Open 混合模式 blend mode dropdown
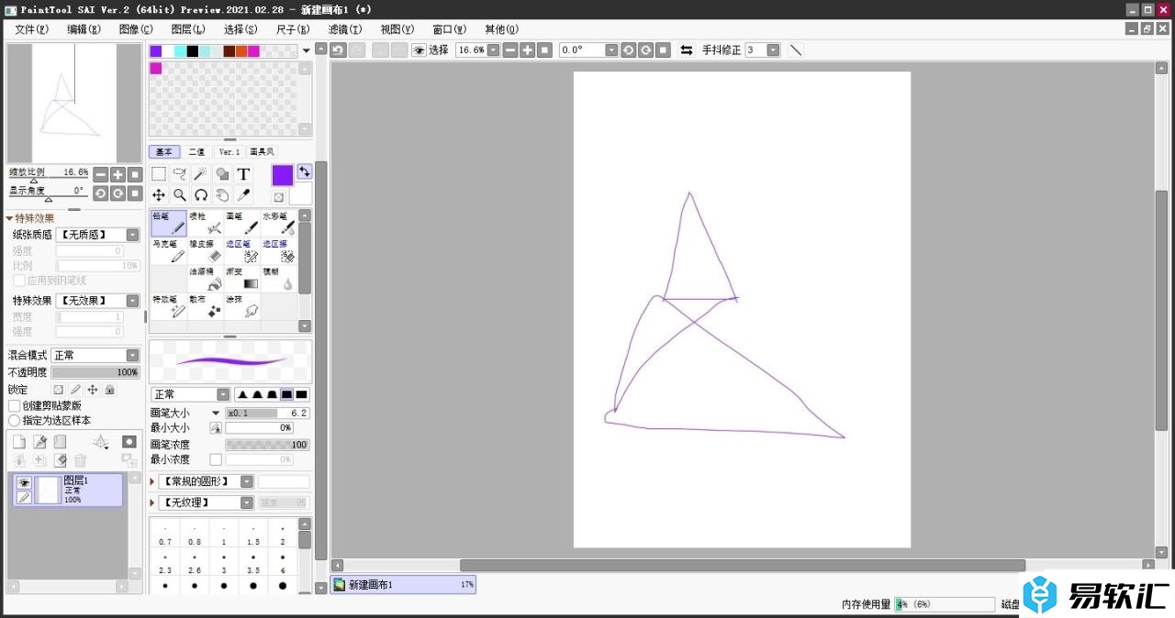 click(x=95, y=355)
